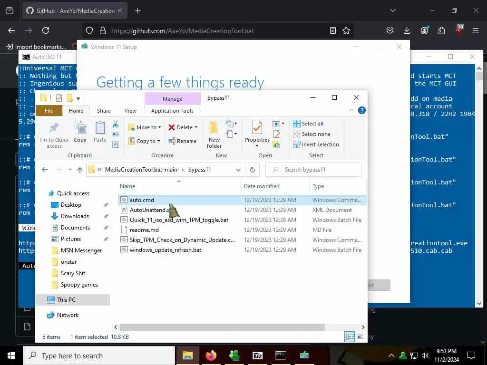Switch to the Home ribbon tab
487x365 pixels.
coord(76,111)
